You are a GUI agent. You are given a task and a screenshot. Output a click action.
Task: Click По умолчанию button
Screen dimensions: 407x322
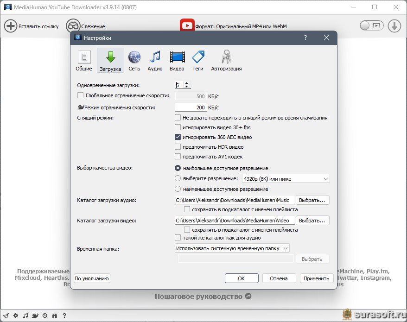[92, 278]
